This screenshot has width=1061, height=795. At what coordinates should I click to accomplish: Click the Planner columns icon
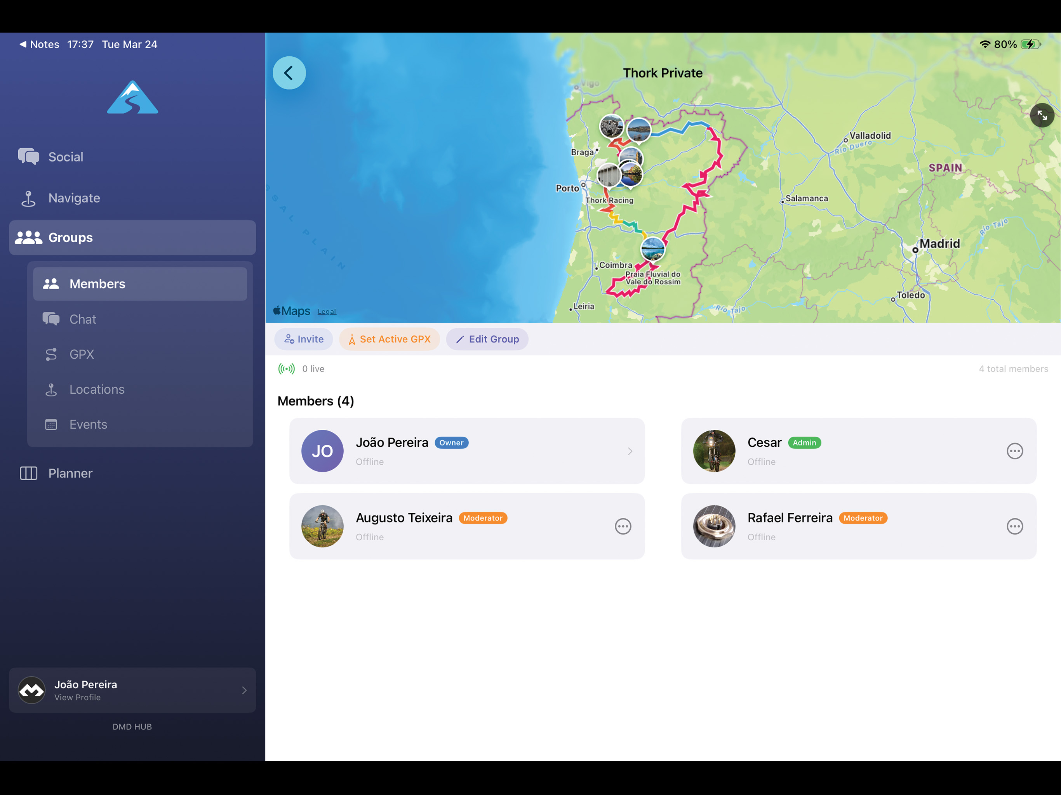(28, 473)
